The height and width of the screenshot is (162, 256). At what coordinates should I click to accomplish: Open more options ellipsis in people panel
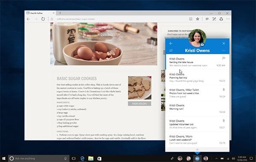click(224, 51)
